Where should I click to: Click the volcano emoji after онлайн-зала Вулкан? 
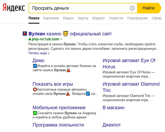[x=68, y=94]
